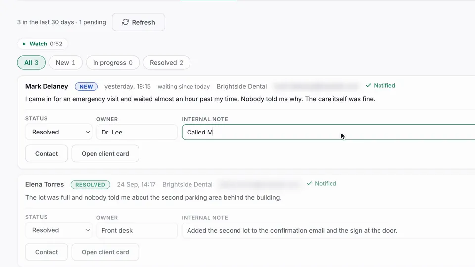
Task: Click 'yesterday, 19:15' timestamp
Action: tap(128, 86)
